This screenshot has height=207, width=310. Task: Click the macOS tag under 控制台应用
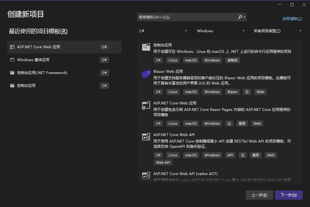pyautogui.click(x=191, y=60)
